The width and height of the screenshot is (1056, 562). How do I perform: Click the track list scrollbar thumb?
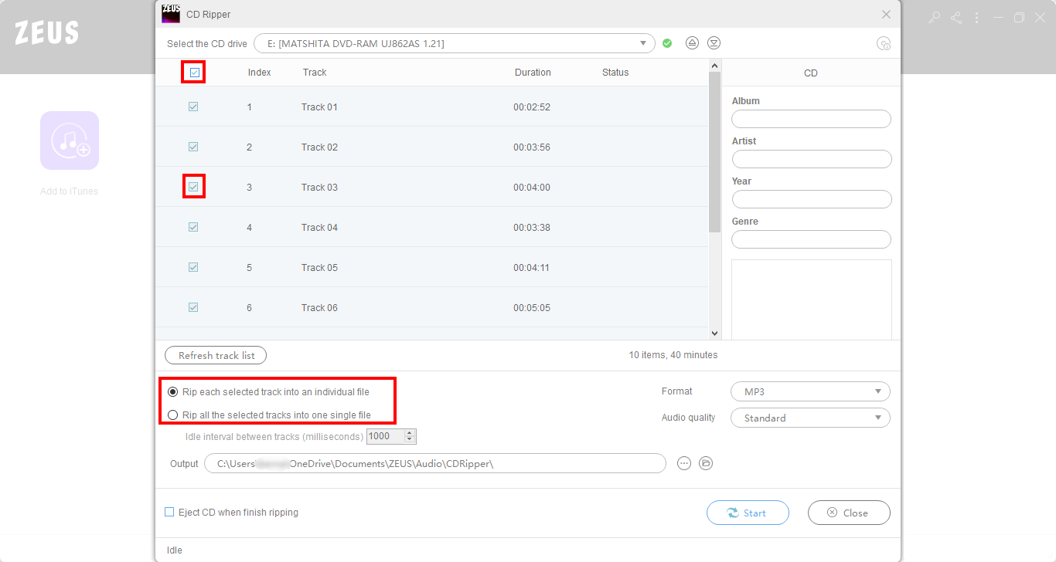click(x=714, y=151)
